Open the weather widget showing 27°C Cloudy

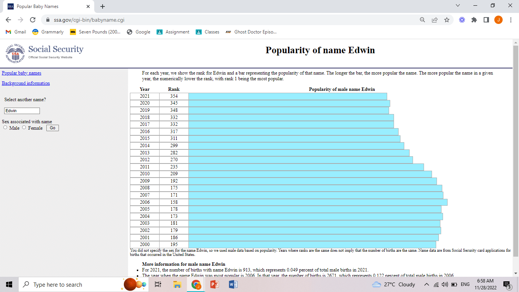(x=393, y=284)
